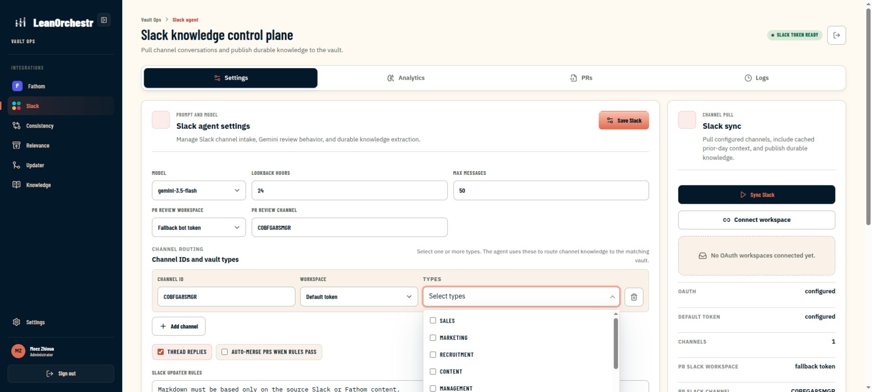Click the Knowledge book icon

[17, 185]
